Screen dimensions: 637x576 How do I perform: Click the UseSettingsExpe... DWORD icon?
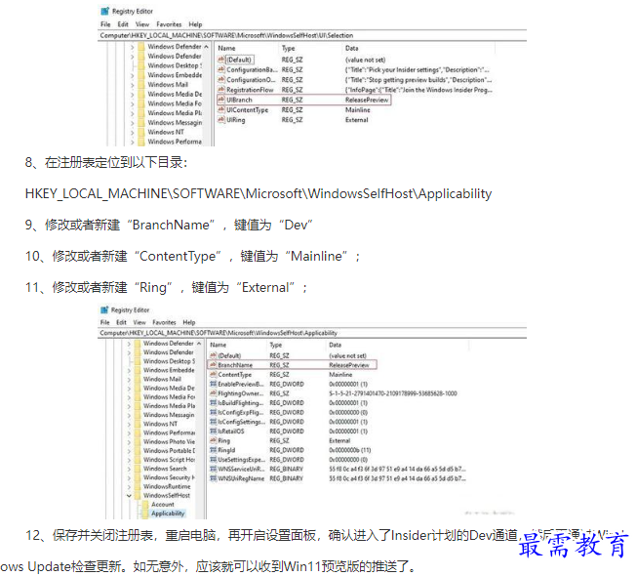click(214, 460)
